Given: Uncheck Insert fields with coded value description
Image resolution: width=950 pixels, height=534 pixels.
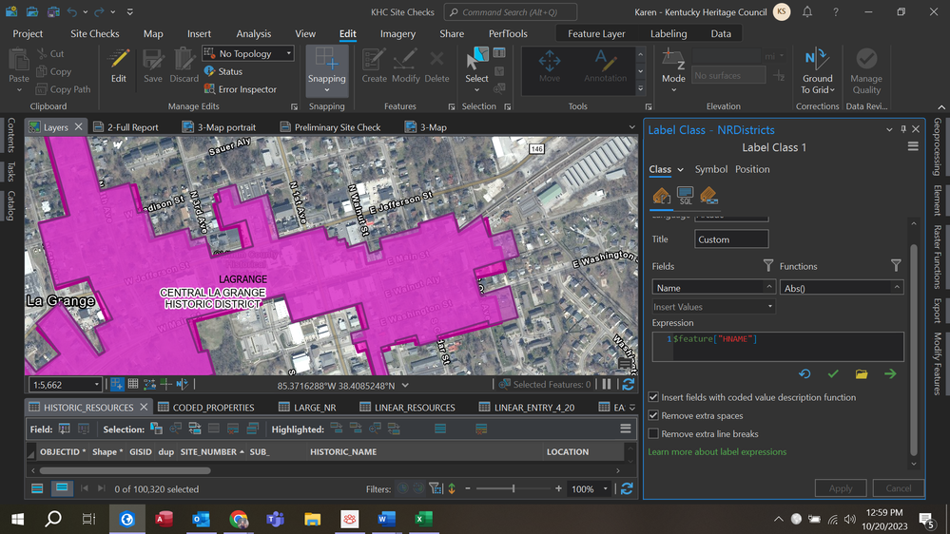Looking at the screenshot, I should pos(653,397).
